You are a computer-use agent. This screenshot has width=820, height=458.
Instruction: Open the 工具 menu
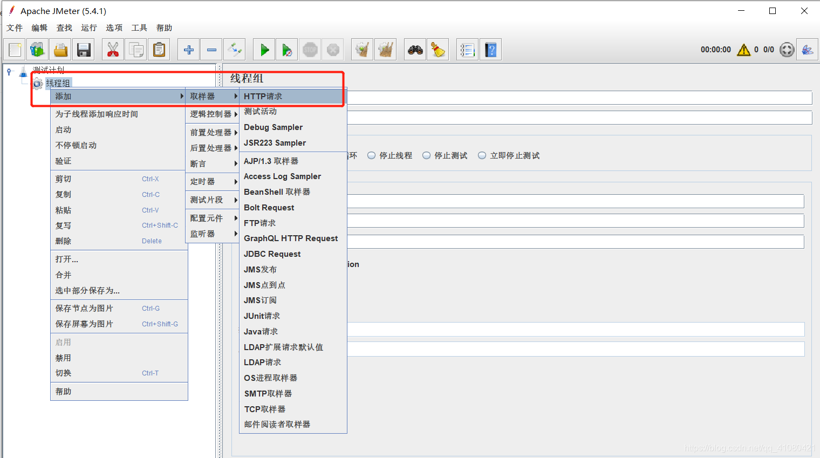tap(139, 28)
